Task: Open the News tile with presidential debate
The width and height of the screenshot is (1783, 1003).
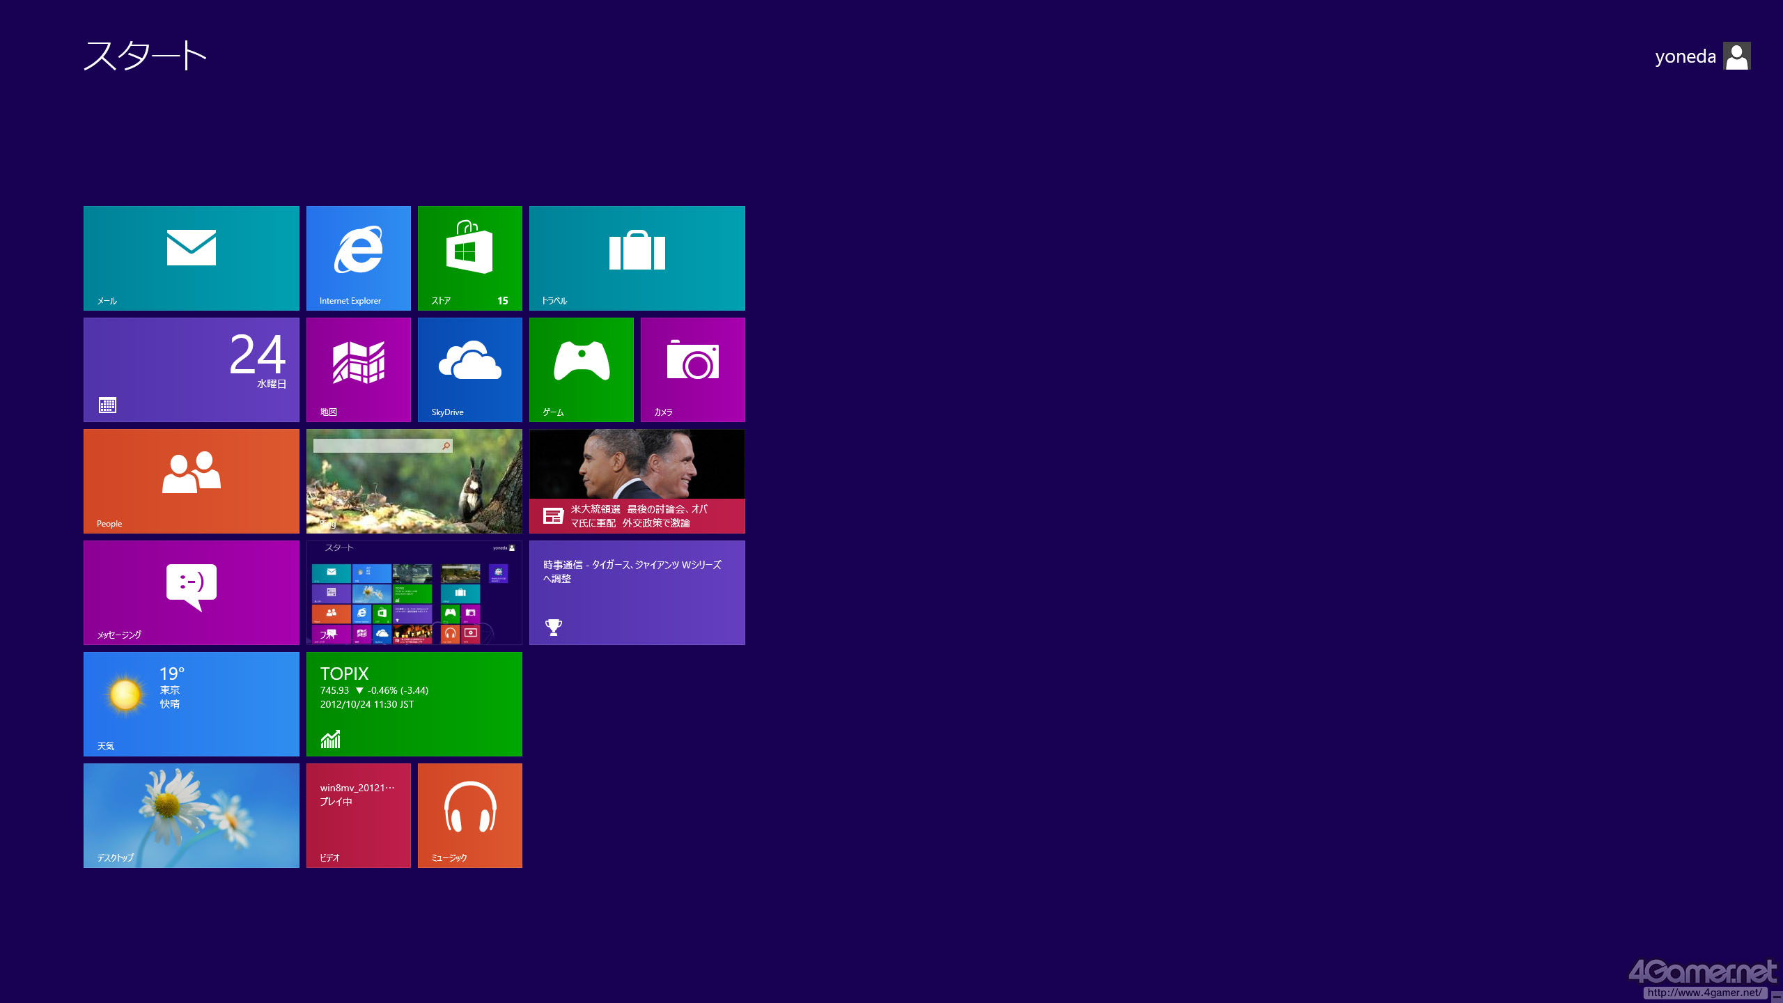Action: pos(637,481)
